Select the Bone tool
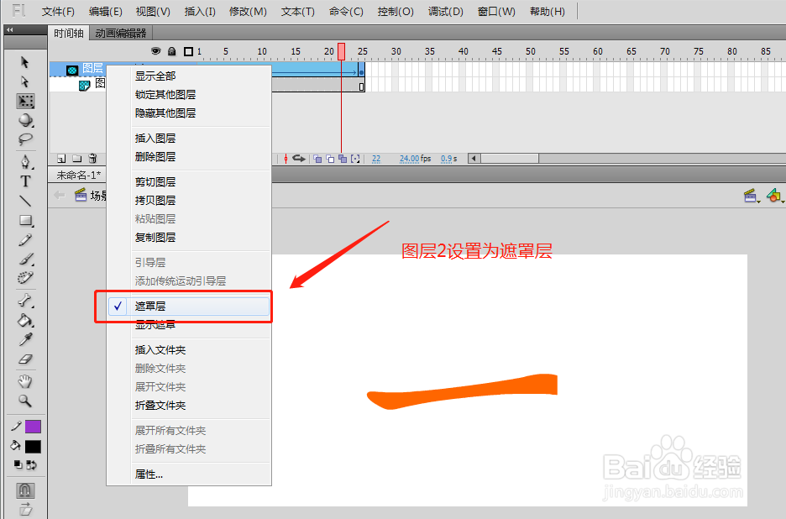Screen dimensions: 786x519 coord(25,301)
